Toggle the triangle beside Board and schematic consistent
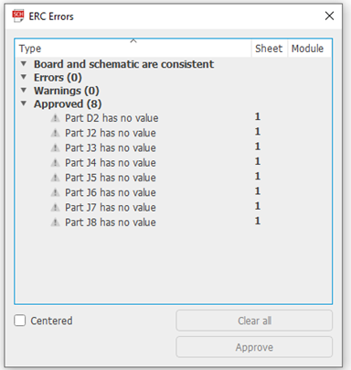Viewport: 351px width, 370px height. 24,64
